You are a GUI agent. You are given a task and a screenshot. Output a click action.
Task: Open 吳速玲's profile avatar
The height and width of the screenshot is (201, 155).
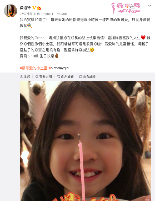pyautogui.click(x=11, y=11)
